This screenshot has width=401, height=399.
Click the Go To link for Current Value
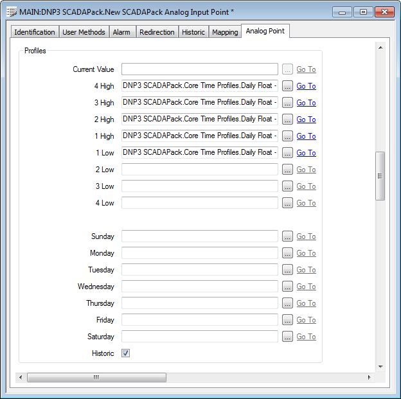pos(306,69)
